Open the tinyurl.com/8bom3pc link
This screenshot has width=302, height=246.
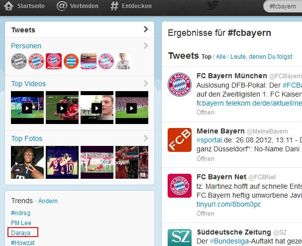229,204
